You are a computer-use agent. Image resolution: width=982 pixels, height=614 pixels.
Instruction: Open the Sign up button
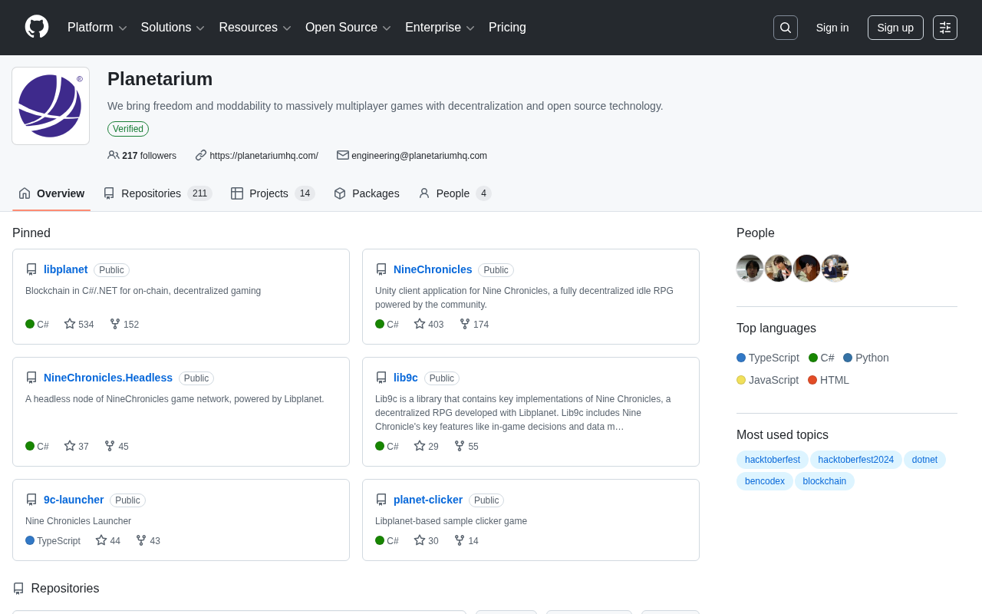(895, 28)
